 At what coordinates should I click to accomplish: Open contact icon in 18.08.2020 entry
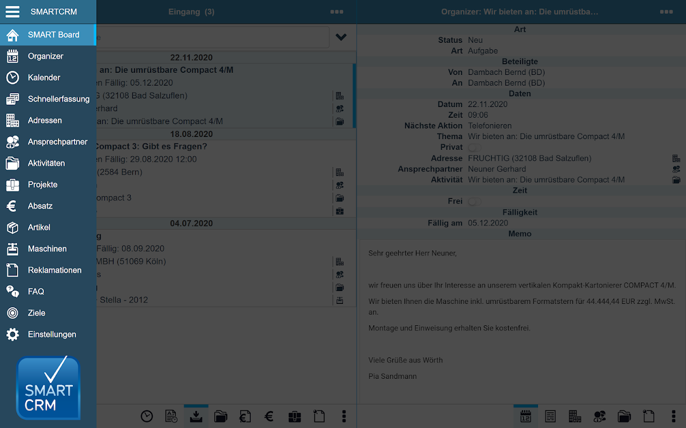(340, 185)
